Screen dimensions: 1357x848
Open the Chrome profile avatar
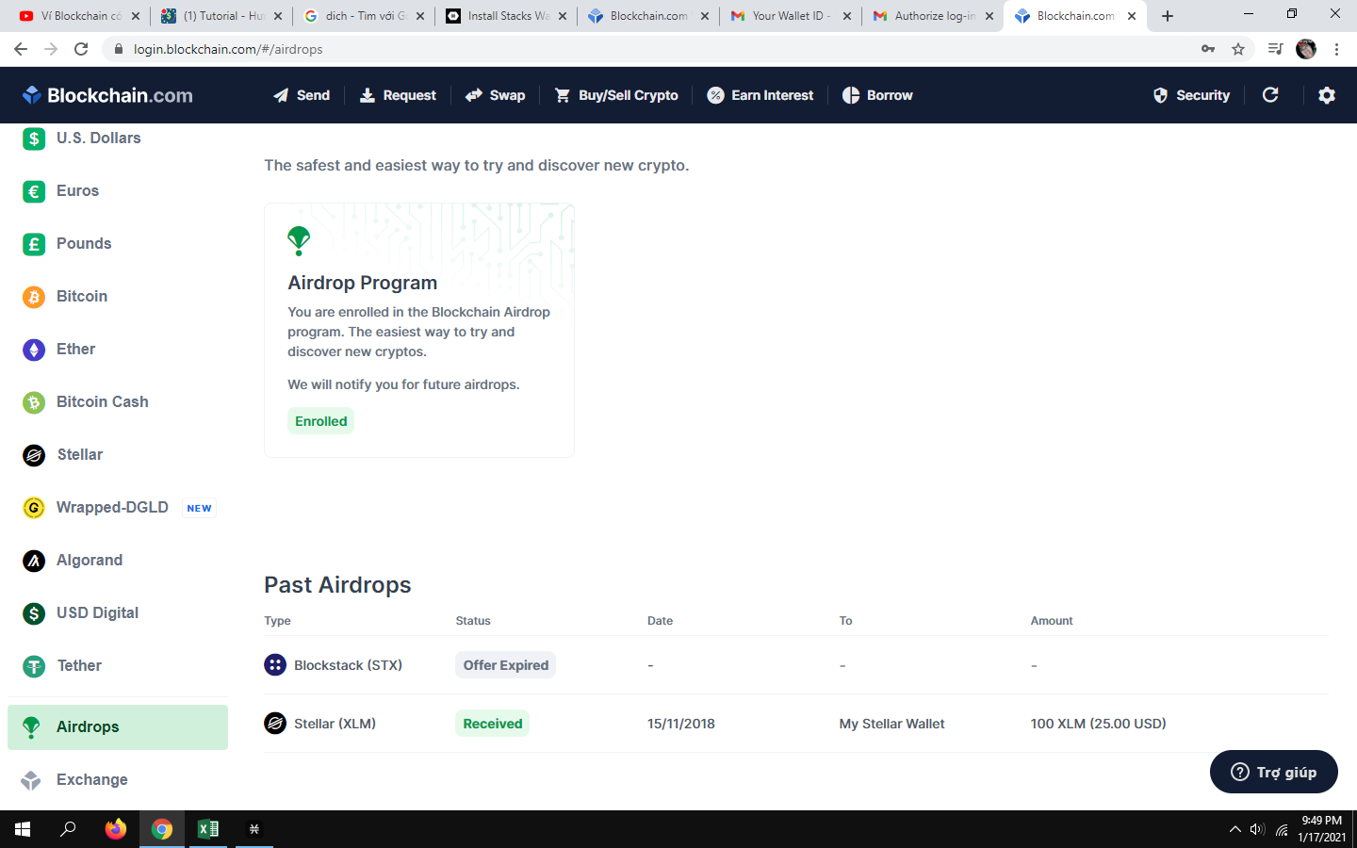(x=1306, y=49)
